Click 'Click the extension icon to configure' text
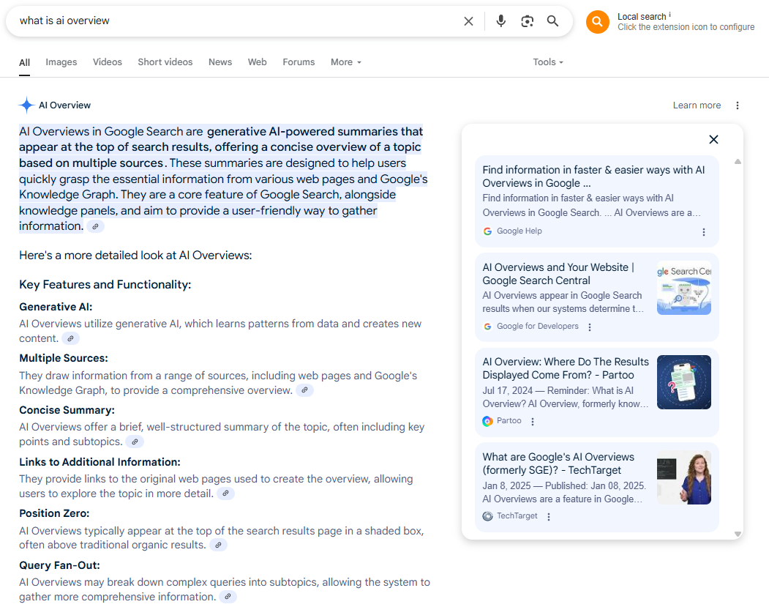 (686, 28)
